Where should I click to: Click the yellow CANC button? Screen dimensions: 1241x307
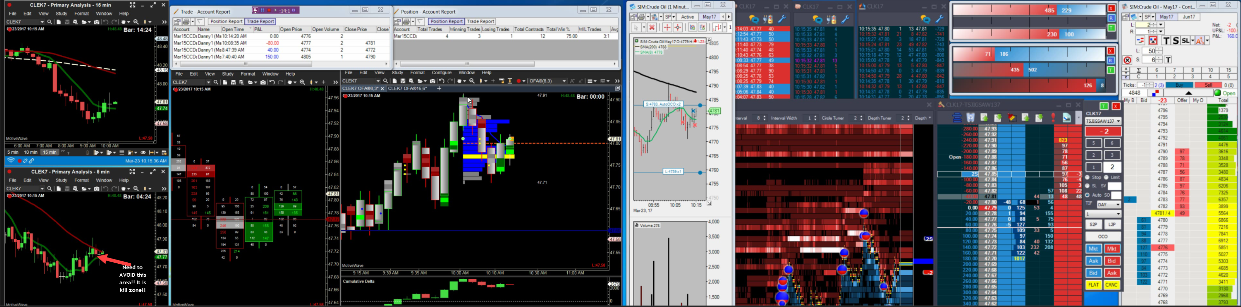1112,285
